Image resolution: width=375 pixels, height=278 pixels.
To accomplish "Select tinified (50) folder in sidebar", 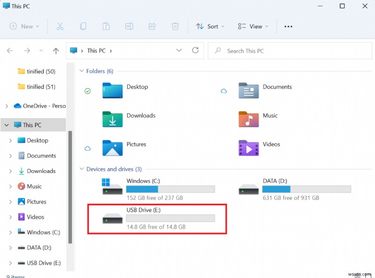I will [x=37, y=71].
